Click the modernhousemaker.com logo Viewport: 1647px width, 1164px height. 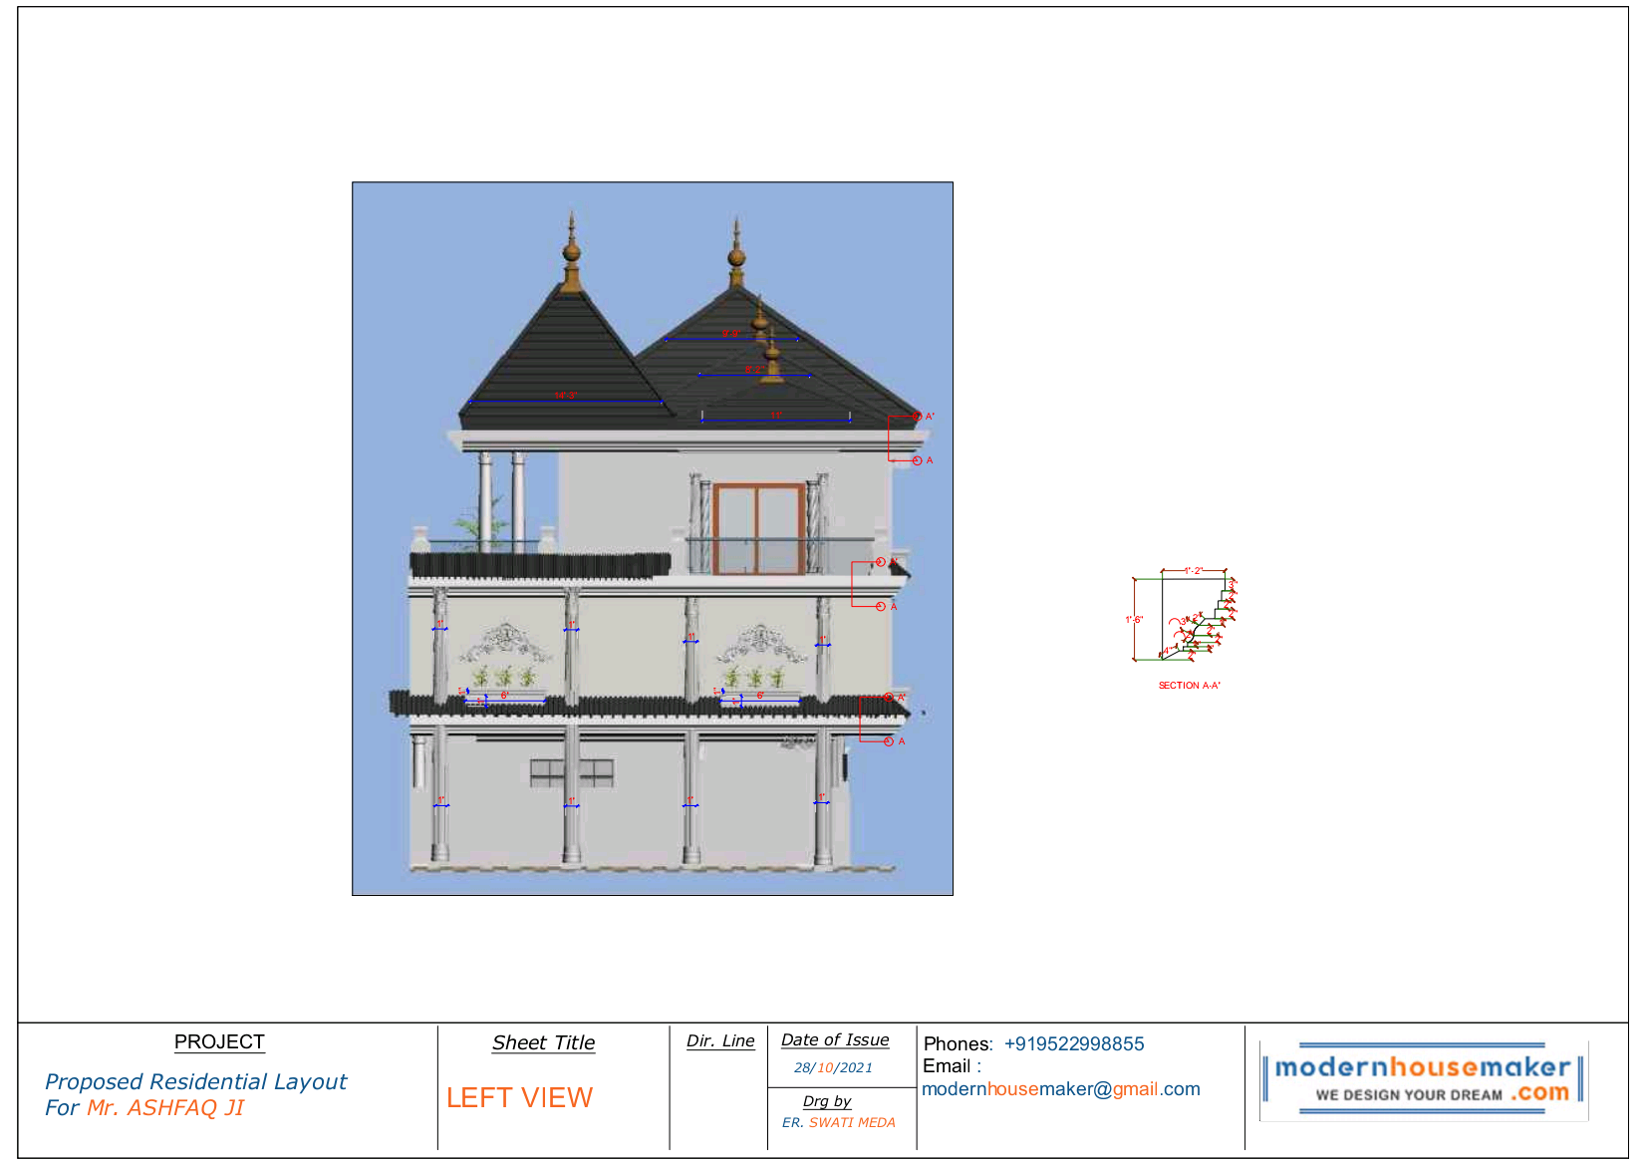(x=1423, y=1081)
